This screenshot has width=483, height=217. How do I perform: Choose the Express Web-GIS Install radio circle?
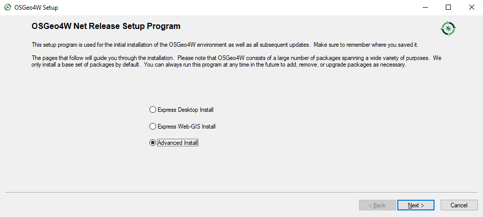pos(152,126)
